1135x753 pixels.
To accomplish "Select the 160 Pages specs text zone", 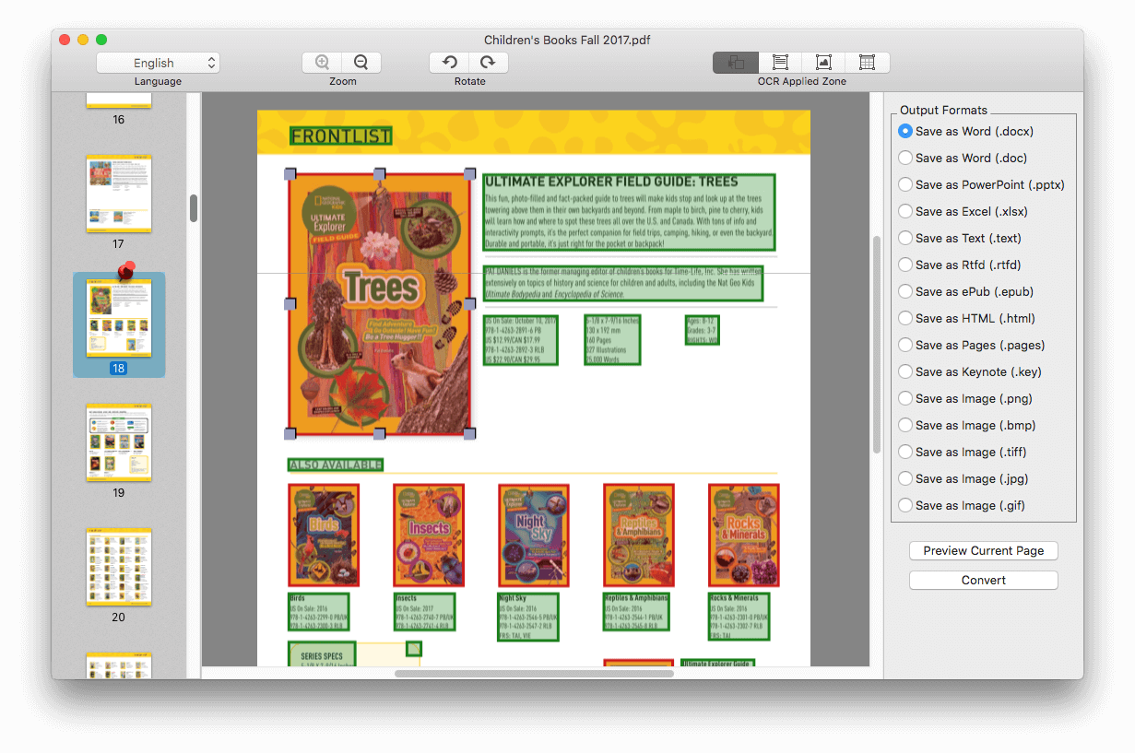I will (612, 340).
